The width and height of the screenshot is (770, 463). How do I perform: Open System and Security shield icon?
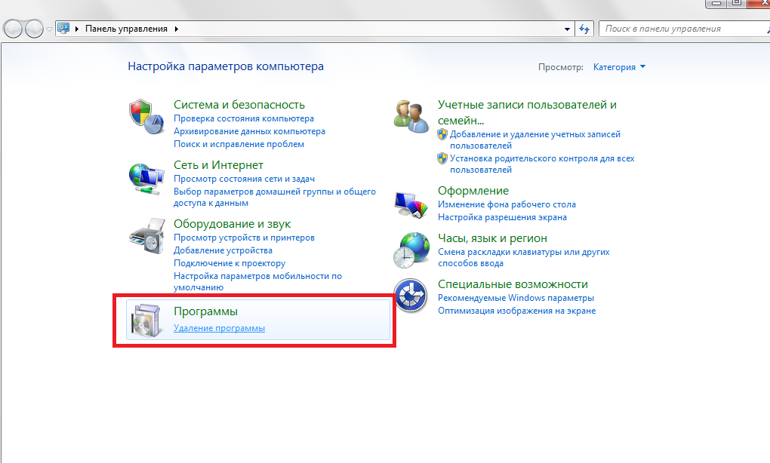(x=146, y=117)
